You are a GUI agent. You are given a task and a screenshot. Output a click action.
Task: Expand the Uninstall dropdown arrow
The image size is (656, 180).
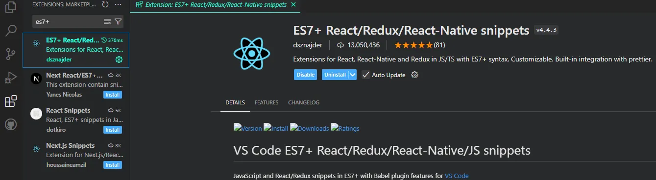(352, 75)
